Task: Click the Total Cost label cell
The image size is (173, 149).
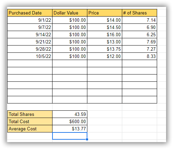Action: click(x=30, y=121)
